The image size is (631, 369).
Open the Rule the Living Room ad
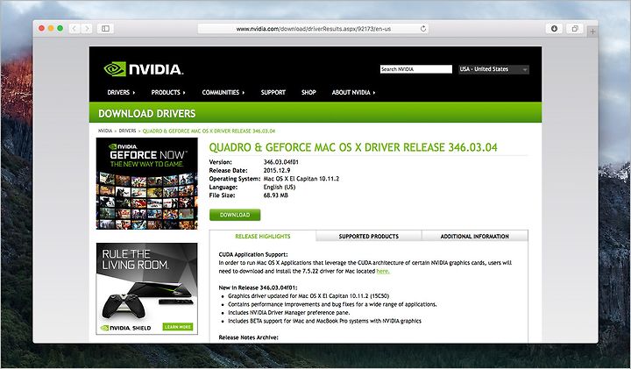tap(147, 288)
